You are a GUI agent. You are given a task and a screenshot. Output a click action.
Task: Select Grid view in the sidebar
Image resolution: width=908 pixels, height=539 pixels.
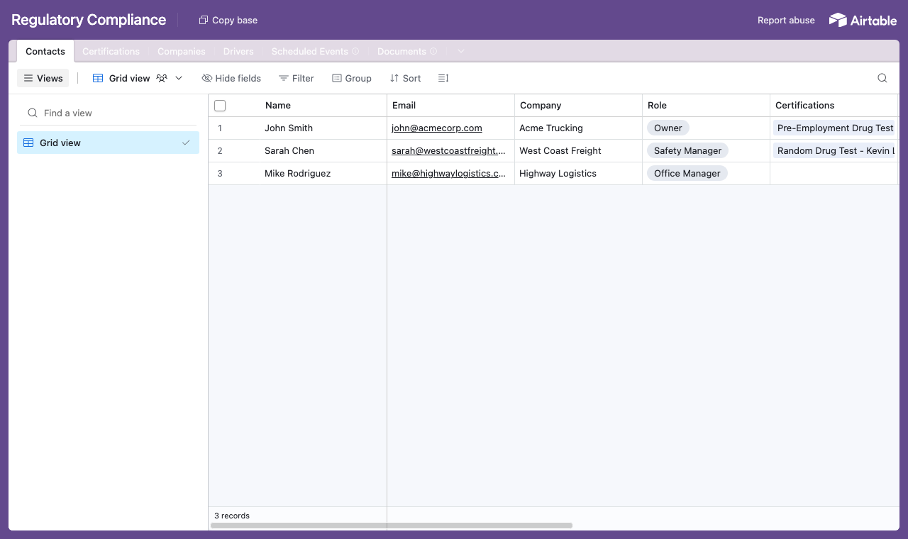(108, 143)
